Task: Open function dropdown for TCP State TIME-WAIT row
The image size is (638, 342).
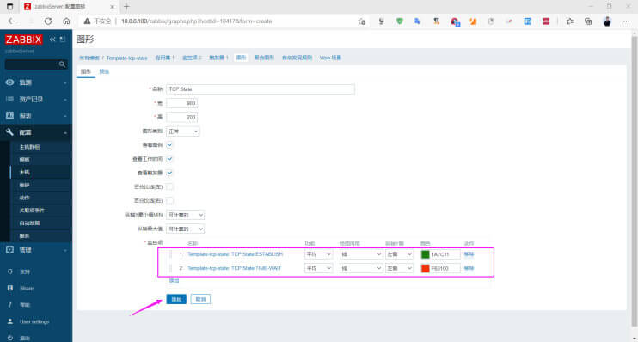Action: tap(319, 268)
